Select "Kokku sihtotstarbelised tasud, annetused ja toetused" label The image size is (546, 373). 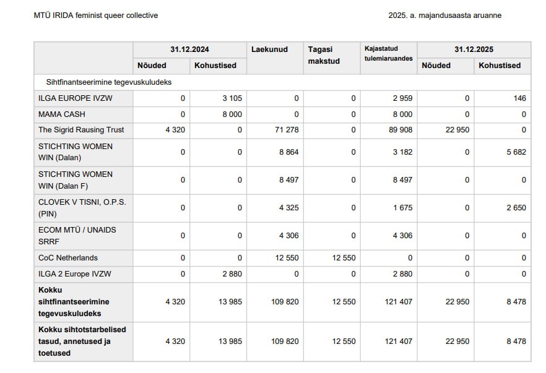tap(82, 341)
